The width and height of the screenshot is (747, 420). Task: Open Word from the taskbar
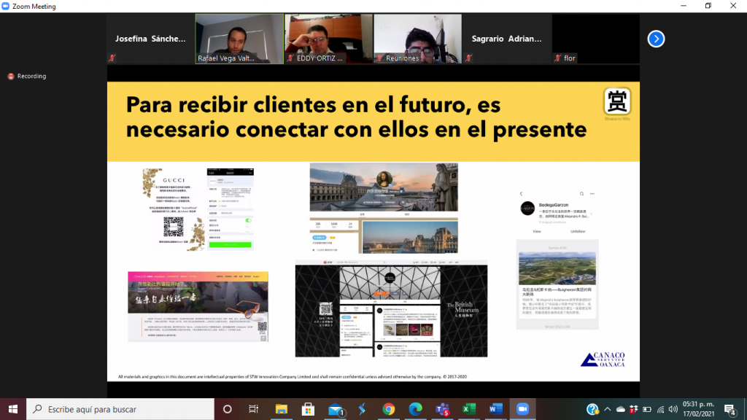496,409
